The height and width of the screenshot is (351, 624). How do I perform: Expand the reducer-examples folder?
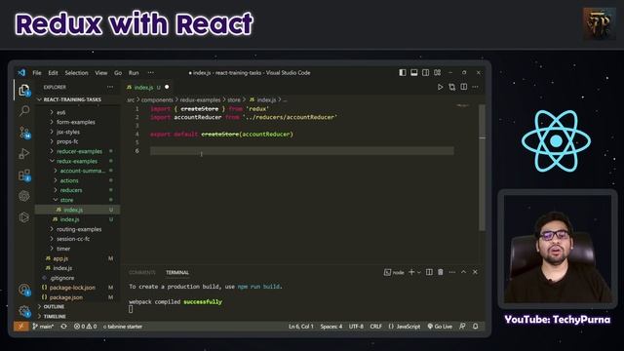(79, 151)
